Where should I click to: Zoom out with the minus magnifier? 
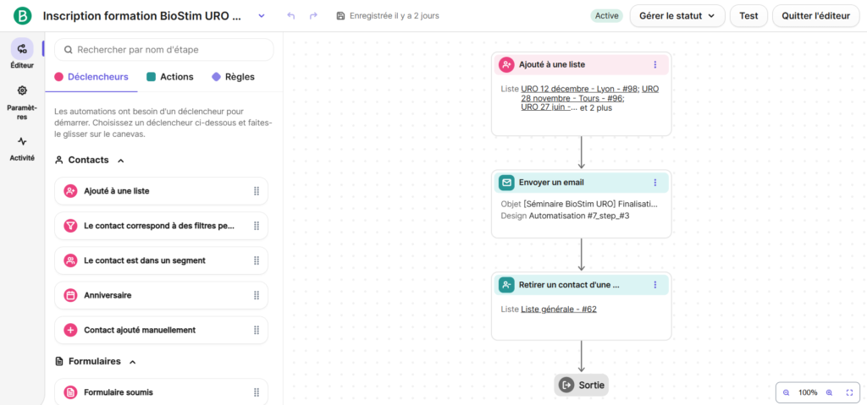point(786,392)
